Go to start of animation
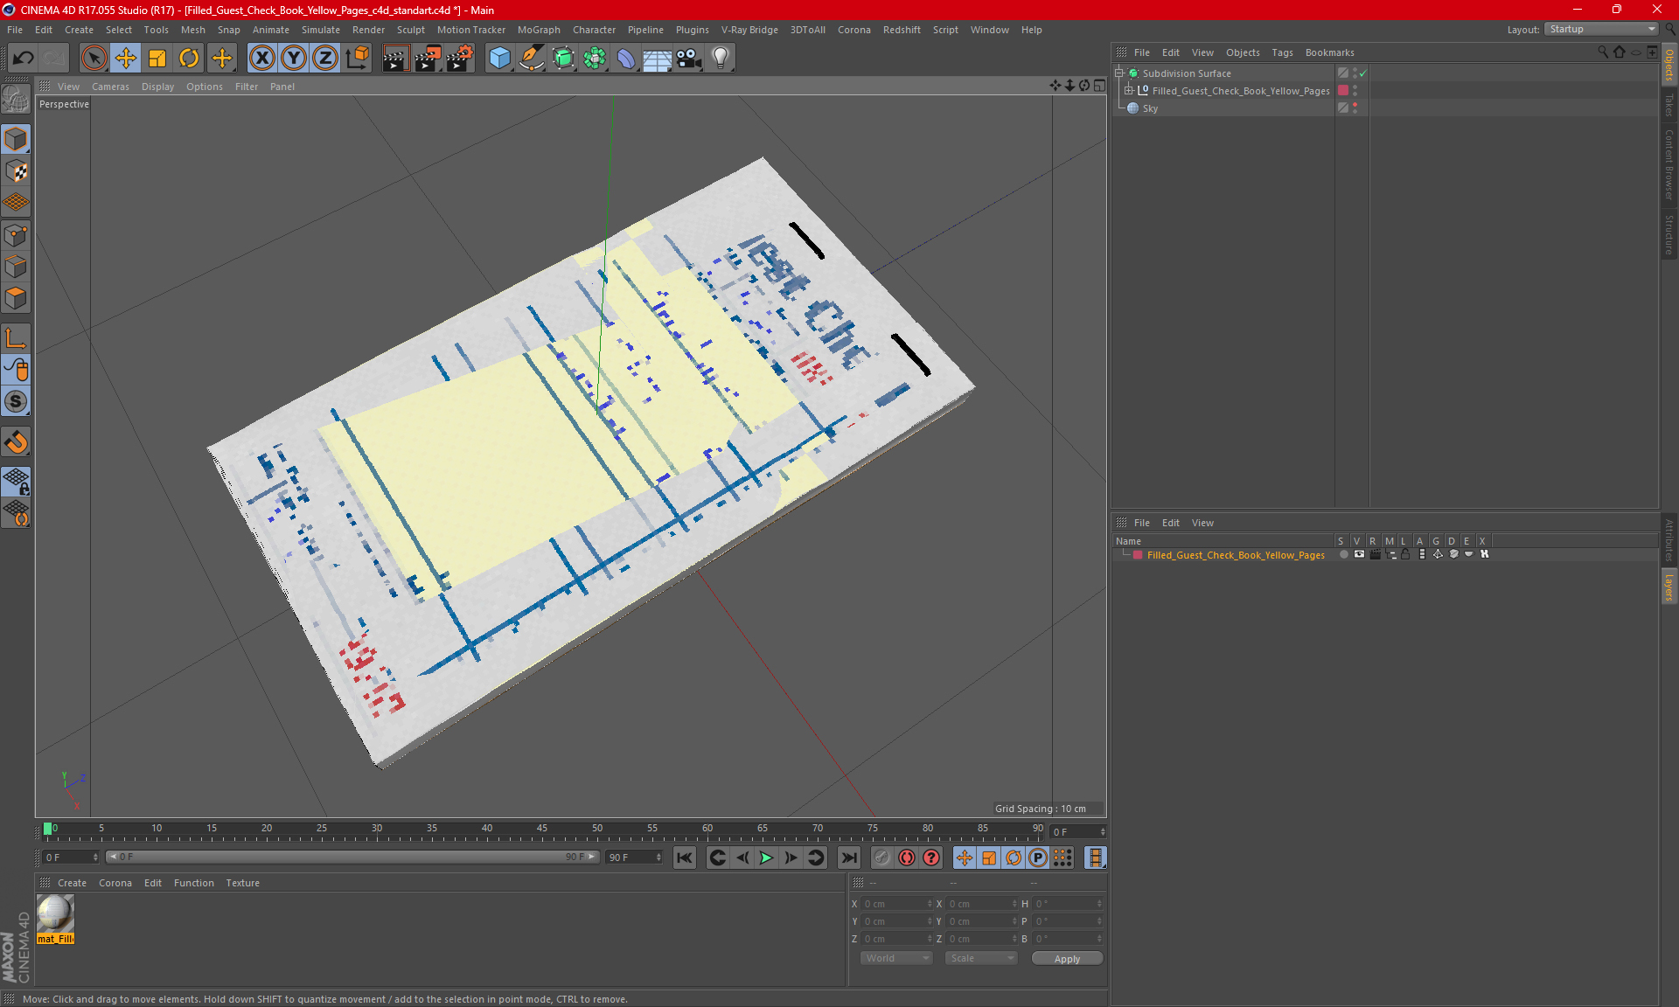This screenshot has width=1679, height=1007. tap(685, 858)
